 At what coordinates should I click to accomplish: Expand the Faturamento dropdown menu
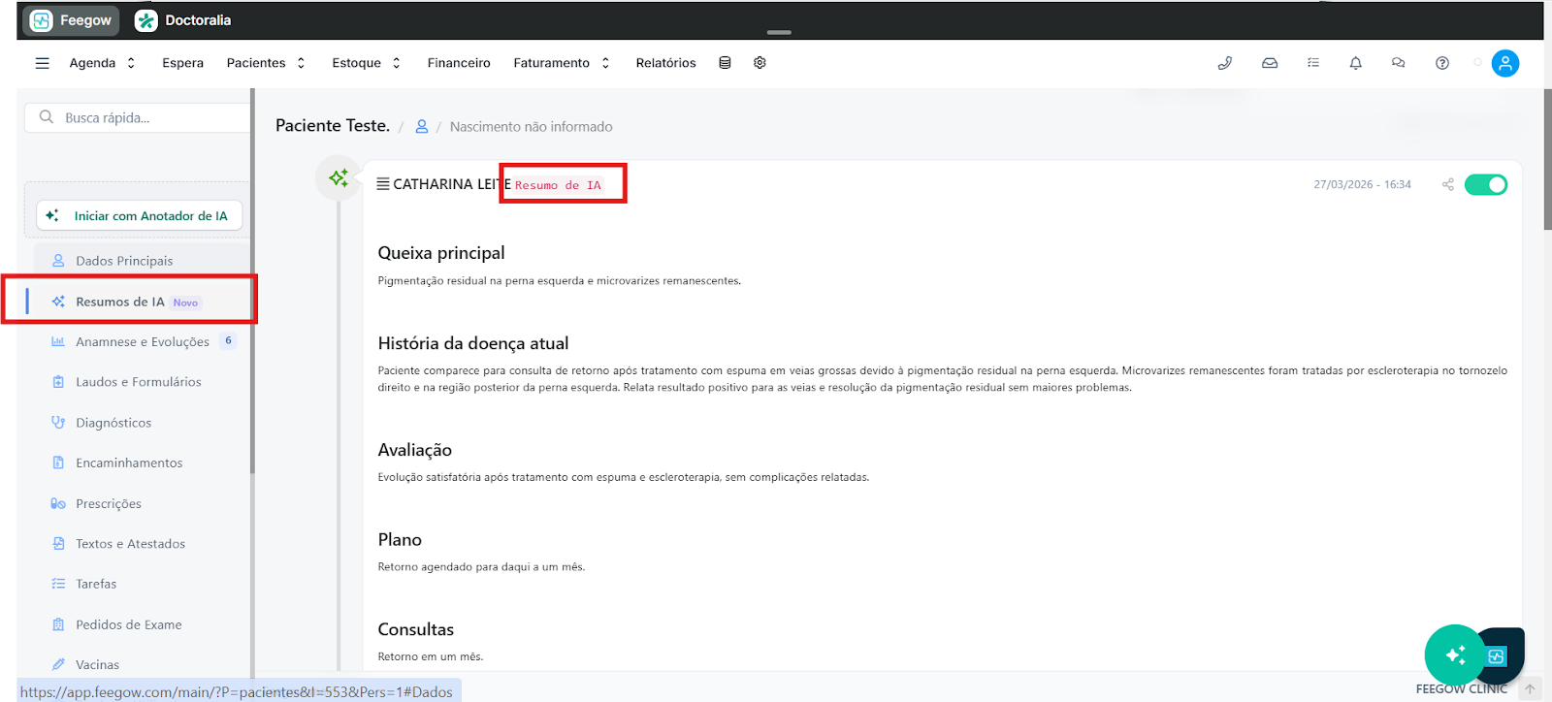562,63
